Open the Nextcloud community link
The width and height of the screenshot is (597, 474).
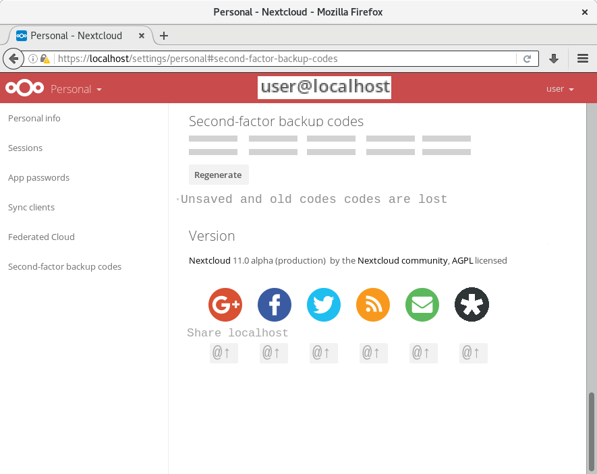coord(403,260)
